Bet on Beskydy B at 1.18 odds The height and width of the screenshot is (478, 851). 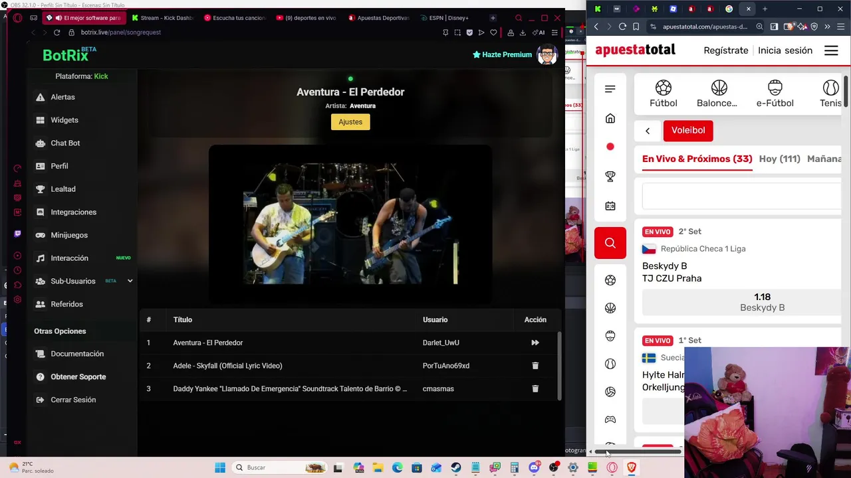742,302
